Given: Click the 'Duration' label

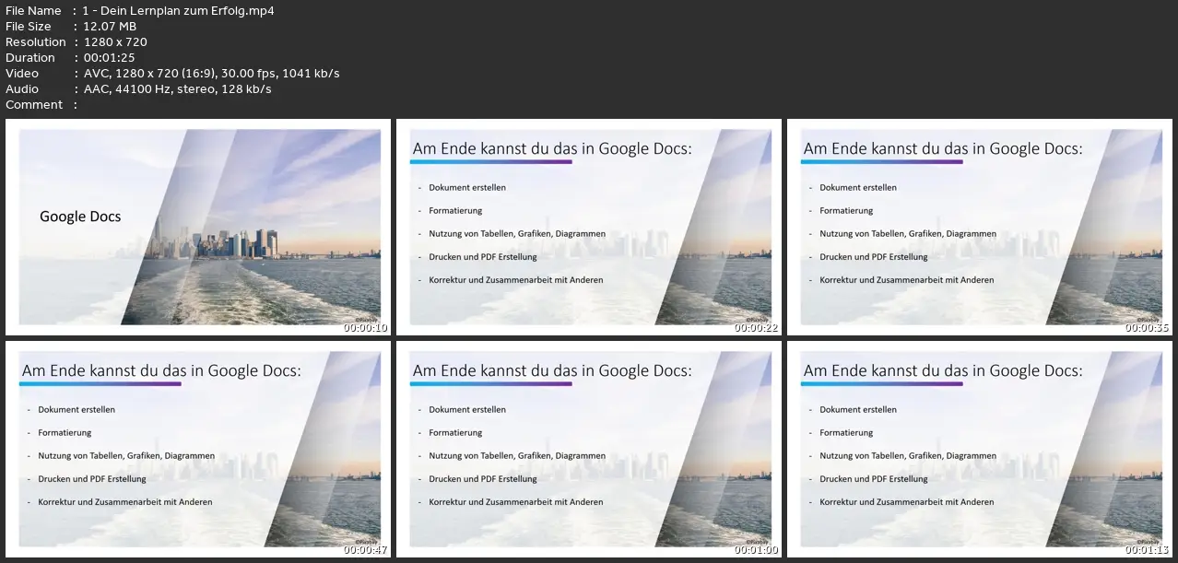Looking at the screenshot, I should (30, 58).
